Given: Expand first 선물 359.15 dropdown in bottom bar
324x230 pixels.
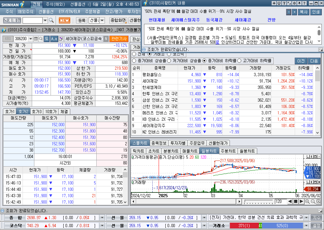Looking at the screenshot, I should [x=204, y=218].
